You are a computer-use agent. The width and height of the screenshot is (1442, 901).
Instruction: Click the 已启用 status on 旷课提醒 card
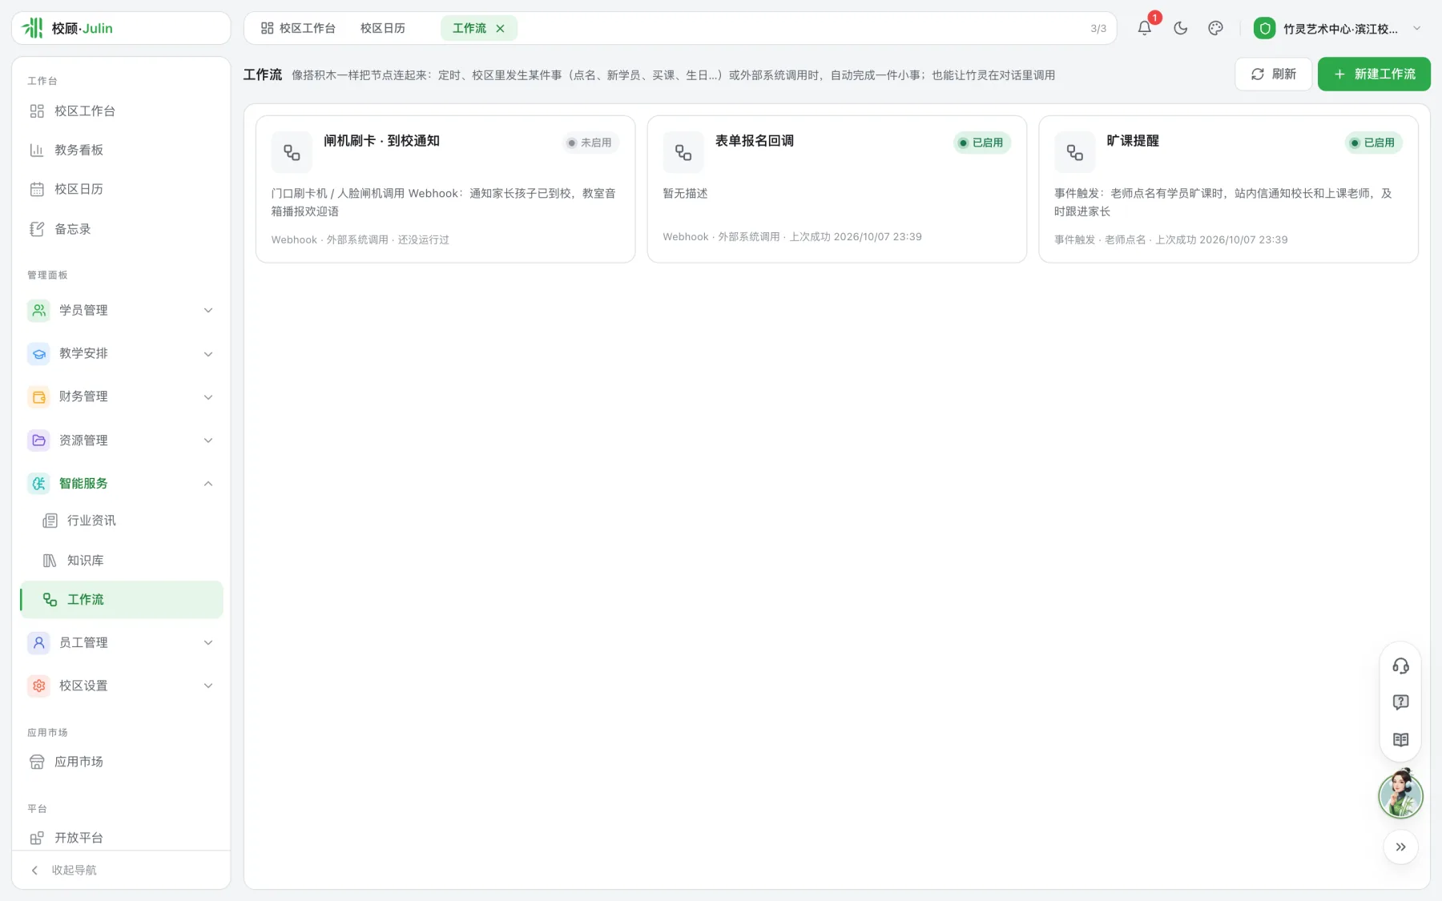point(1373,143)
